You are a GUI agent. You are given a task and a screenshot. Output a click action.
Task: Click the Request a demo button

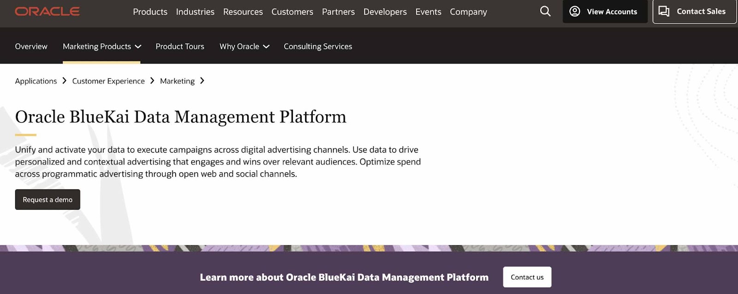[x=48, y=200]
